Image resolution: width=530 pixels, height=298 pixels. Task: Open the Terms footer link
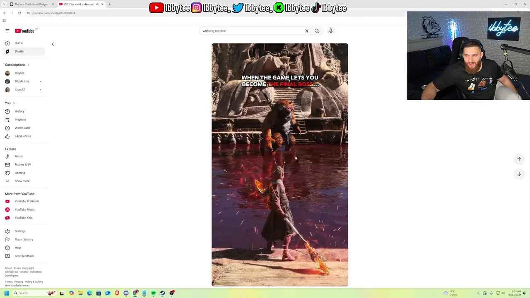9,282
